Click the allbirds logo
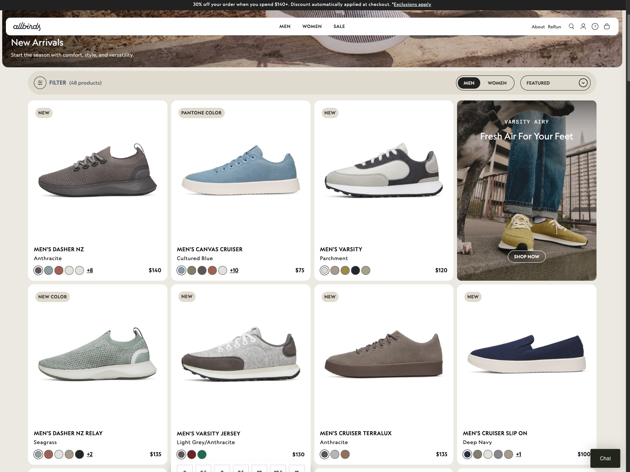630x472 pixels. coord(27,26)
